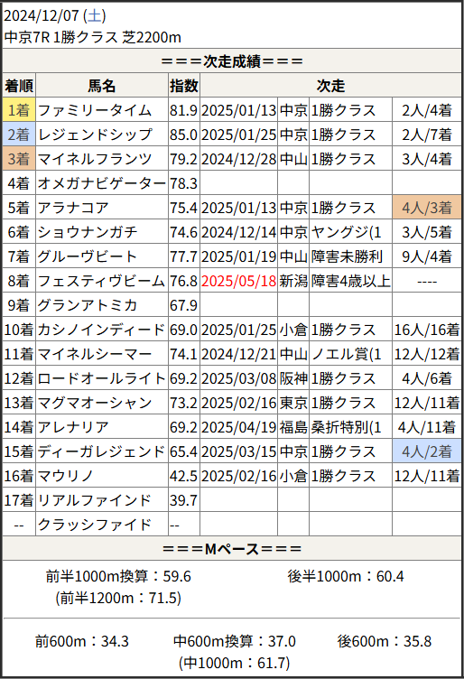Viewport: 464px width, 679px height.
Task: Click horse name ファミリータイム
Action: coord(95,110)
